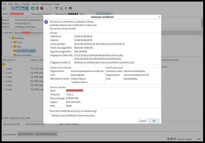This screenshot has width=205, height=143.
Task: Switch to the Failed transfers tab
Action: click(25, 134)
